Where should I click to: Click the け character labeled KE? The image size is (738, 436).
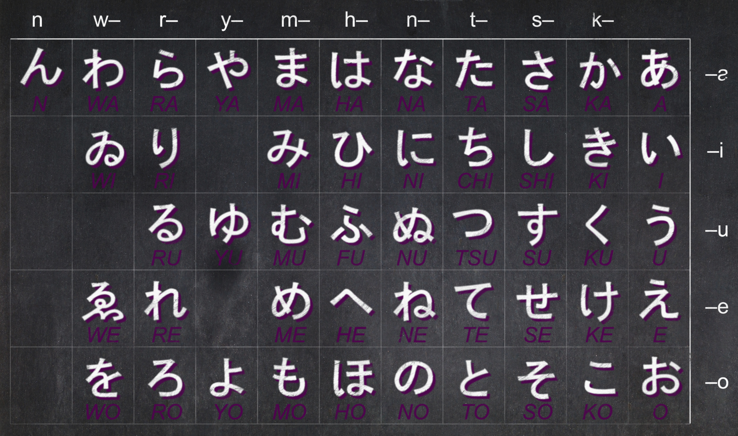(x=598, y=301)
